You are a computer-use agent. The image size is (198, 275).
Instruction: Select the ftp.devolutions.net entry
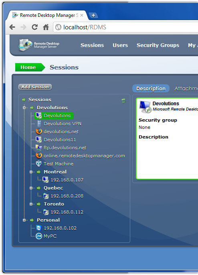click(65, 148)
